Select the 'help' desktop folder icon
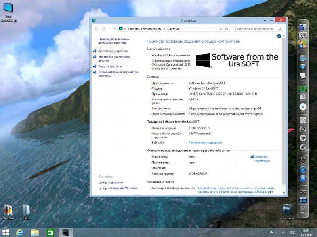The image size is (317, 237). click(x=27, y=212)
